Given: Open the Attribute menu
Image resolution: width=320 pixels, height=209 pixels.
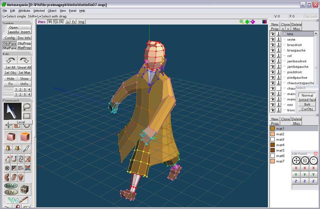Looking at the screenshot, I should tap(24, 11).
